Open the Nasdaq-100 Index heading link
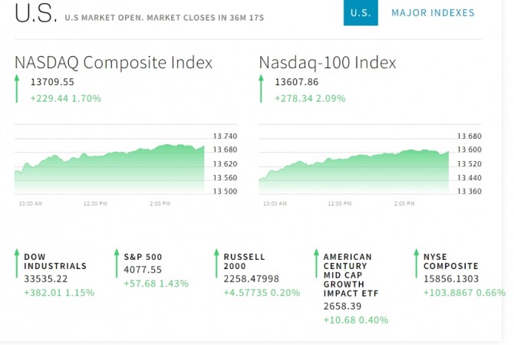 point(328,63)
